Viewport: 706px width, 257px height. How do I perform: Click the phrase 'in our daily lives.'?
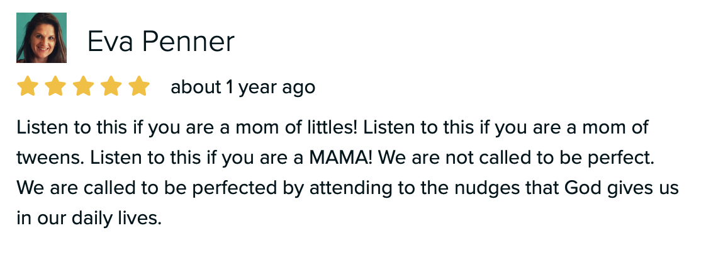coord(89,219)
